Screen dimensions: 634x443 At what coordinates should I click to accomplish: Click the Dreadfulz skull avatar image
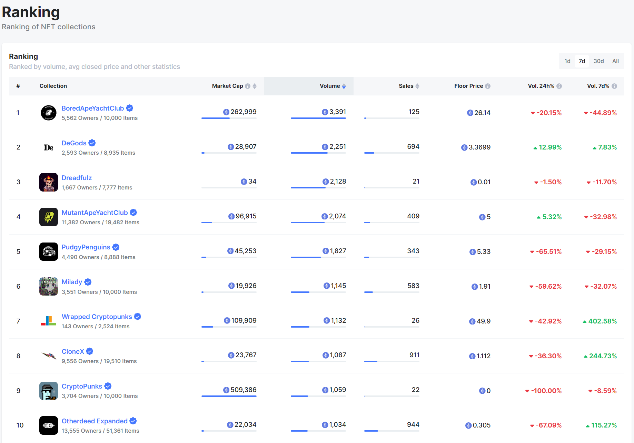[48, 182]
